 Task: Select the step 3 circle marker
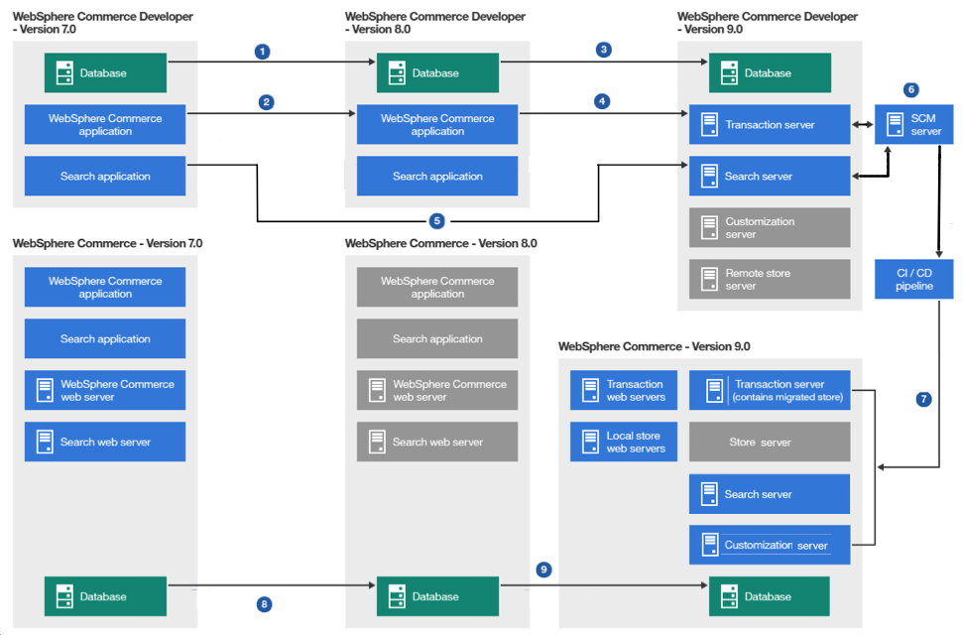[603, 50]
